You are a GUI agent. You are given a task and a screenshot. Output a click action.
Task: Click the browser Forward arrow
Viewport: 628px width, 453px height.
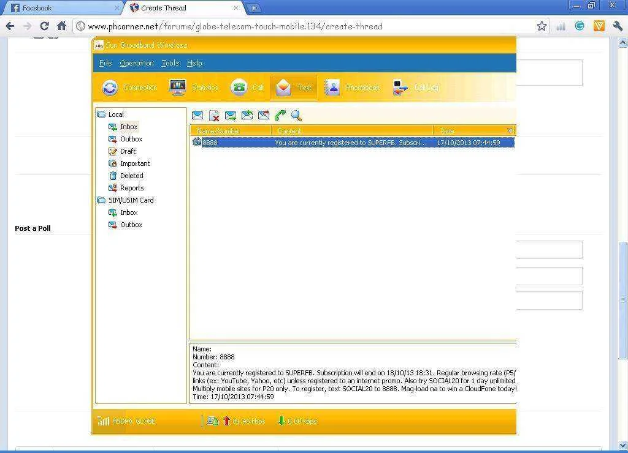[27, 26]
